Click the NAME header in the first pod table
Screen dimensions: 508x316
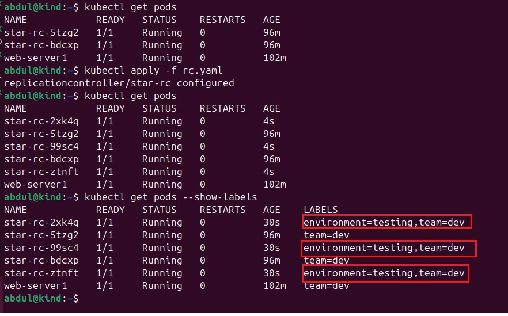(x=16, y=20)
